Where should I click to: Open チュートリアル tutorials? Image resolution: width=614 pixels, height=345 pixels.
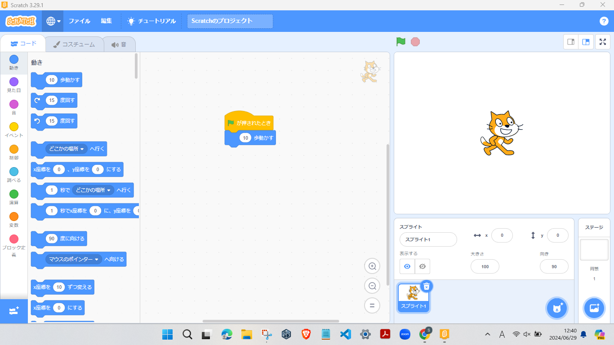(151, 21)
